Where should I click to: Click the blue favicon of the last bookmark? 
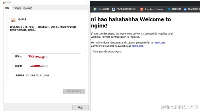(x=185, y=9)
